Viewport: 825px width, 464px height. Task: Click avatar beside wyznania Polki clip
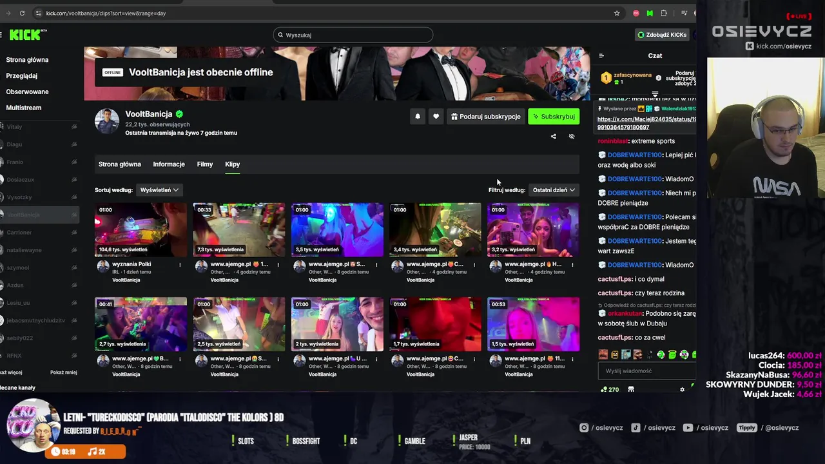(103, 266)
